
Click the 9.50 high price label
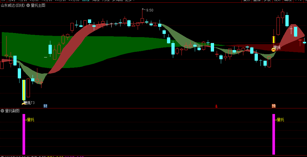pyautogui.click(x=150, y=10)
